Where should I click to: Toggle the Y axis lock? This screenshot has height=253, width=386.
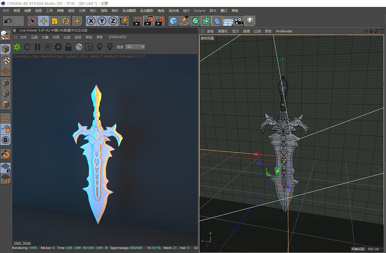click(102, 21)
